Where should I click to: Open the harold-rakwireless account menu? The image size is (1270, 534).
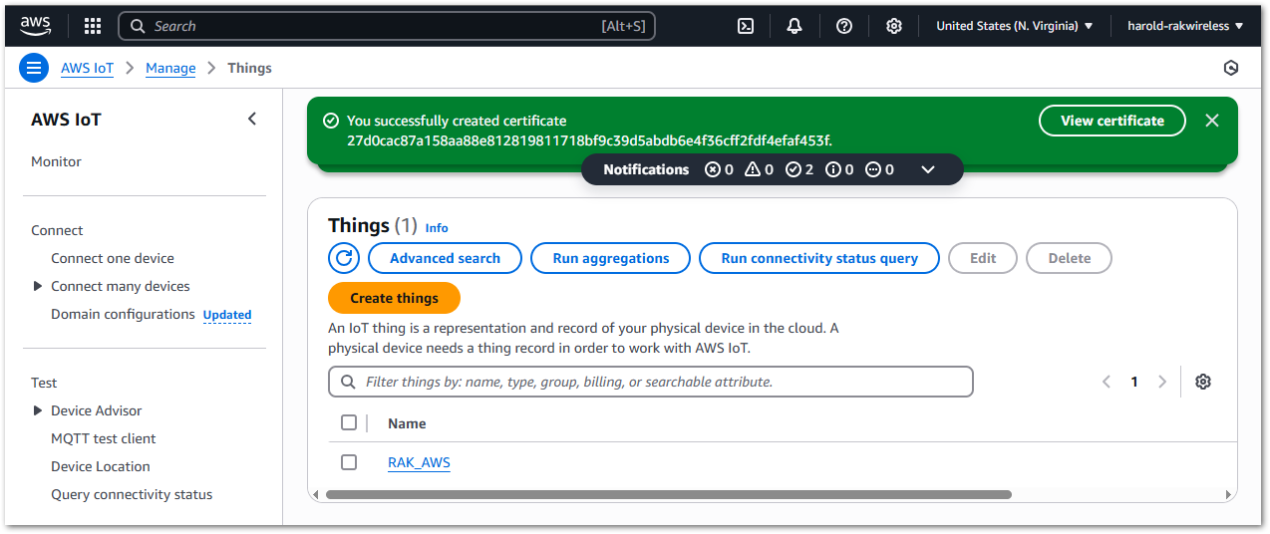tap(1185, 26)
